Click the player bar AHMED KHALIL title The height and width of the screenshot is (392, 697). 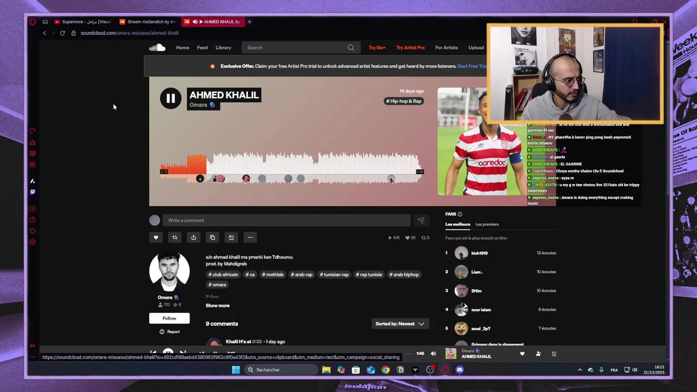pyautogui.click(x=476, y=357)
